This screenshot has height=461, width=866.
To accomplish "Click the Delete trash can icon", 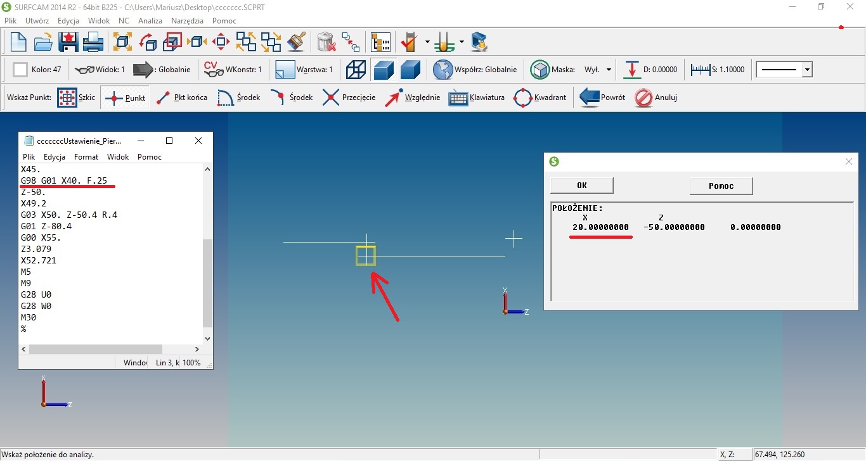I will (326, 42).
